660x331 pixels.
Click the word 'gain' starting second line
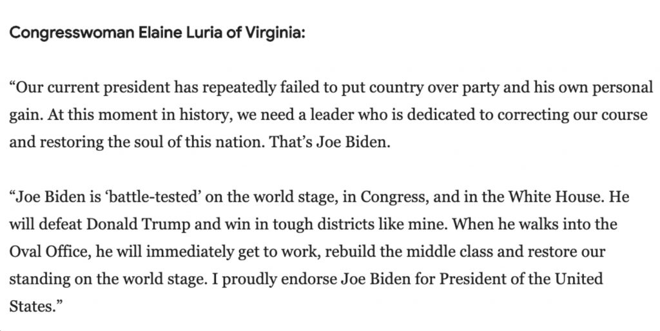tap(24, 116)
